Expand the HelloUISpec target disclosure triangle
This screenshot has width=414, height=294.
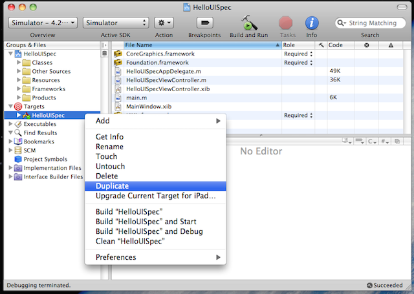[x=19, y=115]
